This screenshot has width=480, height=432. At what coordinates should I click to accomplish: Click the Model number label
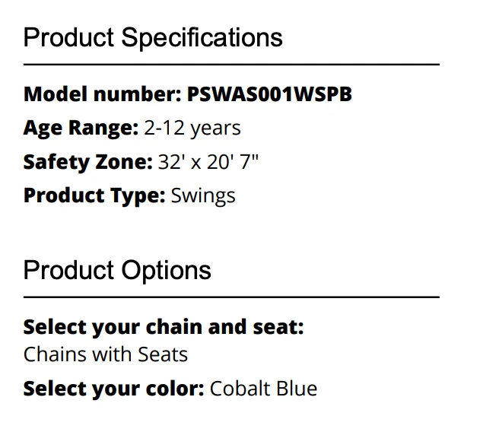(x=103, y=94)
